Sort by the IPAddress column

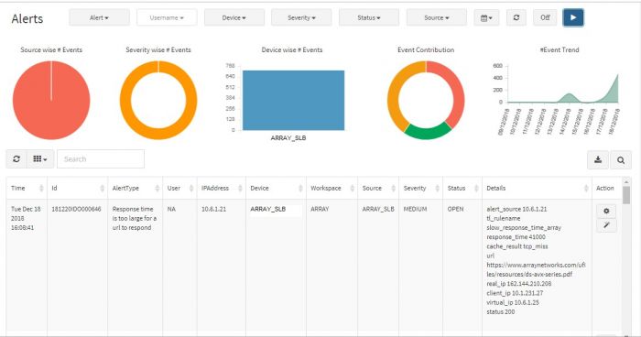pyautogui.click(x=222, y=188)
